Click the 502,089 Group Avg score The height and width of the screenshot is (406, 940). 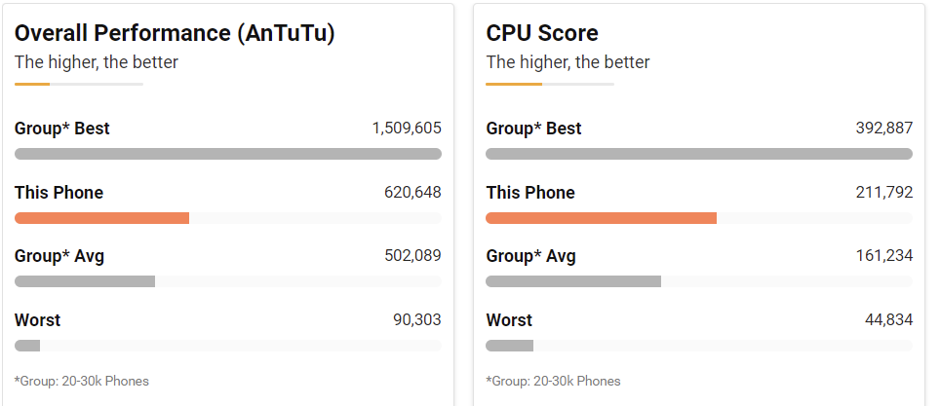click(x=412, y=256)
